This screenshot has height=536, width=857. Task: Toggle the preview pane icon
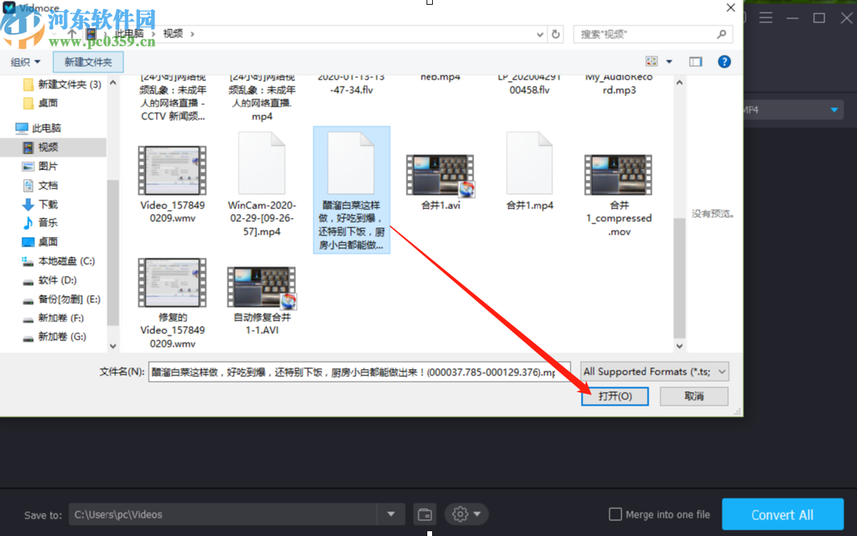point(695,61)
